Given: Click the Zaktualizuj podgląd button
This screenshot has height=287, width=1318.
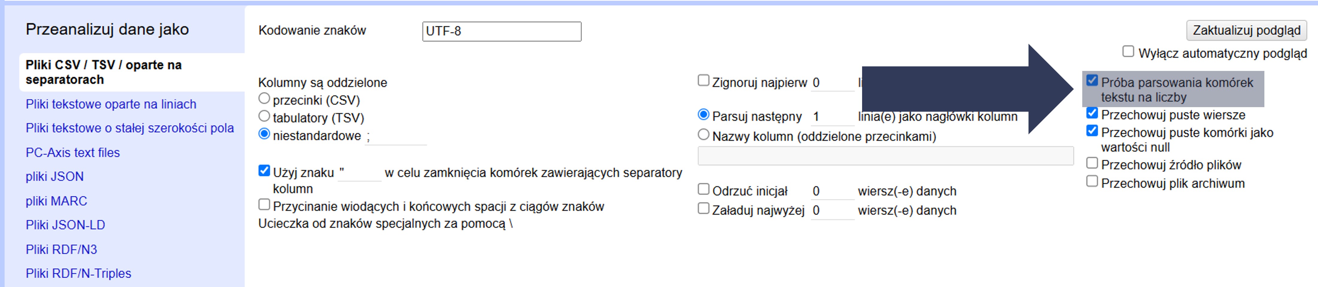Looking at the screenshot, I should pos(1246,31).
